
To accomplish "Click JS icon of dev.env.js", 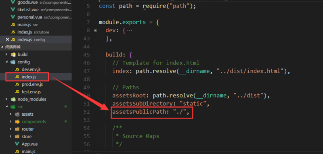I will [17, 69].
